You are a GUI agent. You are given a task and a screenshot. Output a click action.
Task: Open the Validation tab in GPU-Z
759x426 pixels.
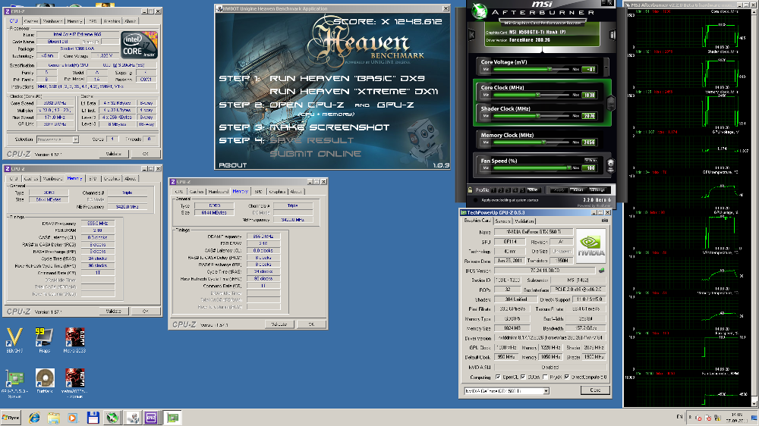tap(524, 221)
